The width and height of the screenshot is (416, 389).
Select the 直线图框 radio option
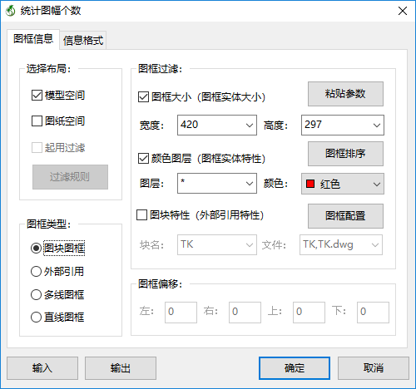point(36,318)
